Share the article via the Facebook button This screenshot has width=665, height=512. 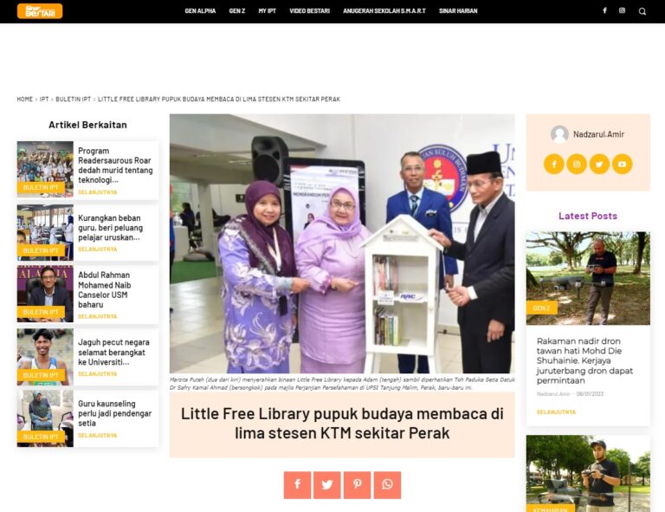click(297, 485)
